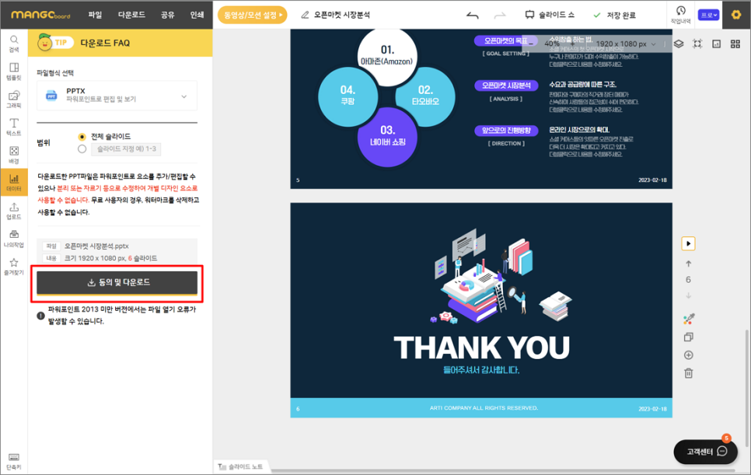Open the 다운로드 FAQ tip banner
751x475 pixels.
(121, 43)
